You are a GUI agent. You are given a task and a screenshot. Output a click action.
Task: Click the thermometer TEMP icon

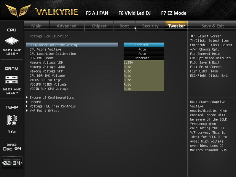pos(12,120)
